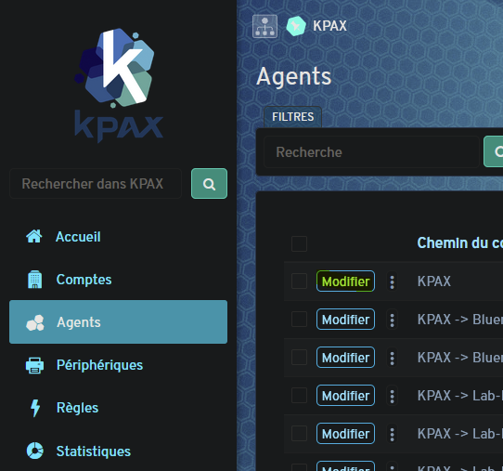Click the green search button beside Recherche
Viewport: 503px width, 471px height.
(494, 151)
